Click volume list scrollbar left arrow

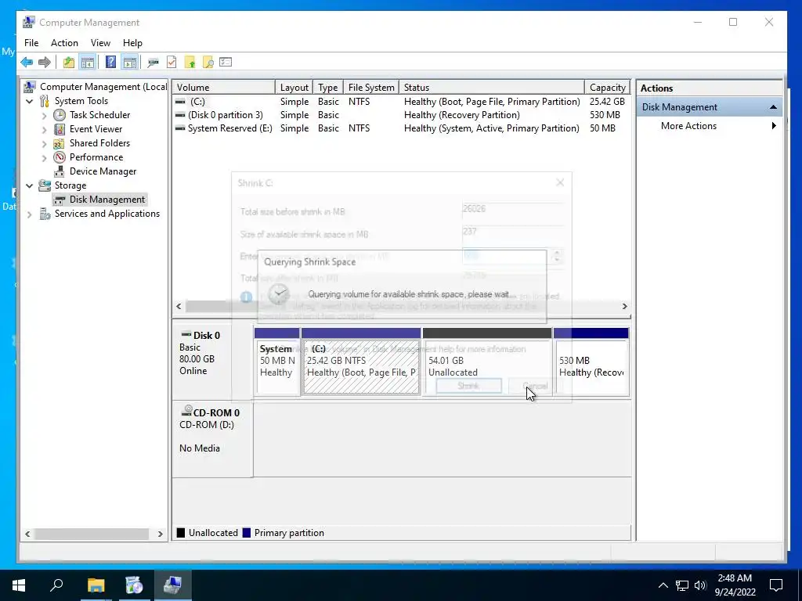tap(179, 306)
